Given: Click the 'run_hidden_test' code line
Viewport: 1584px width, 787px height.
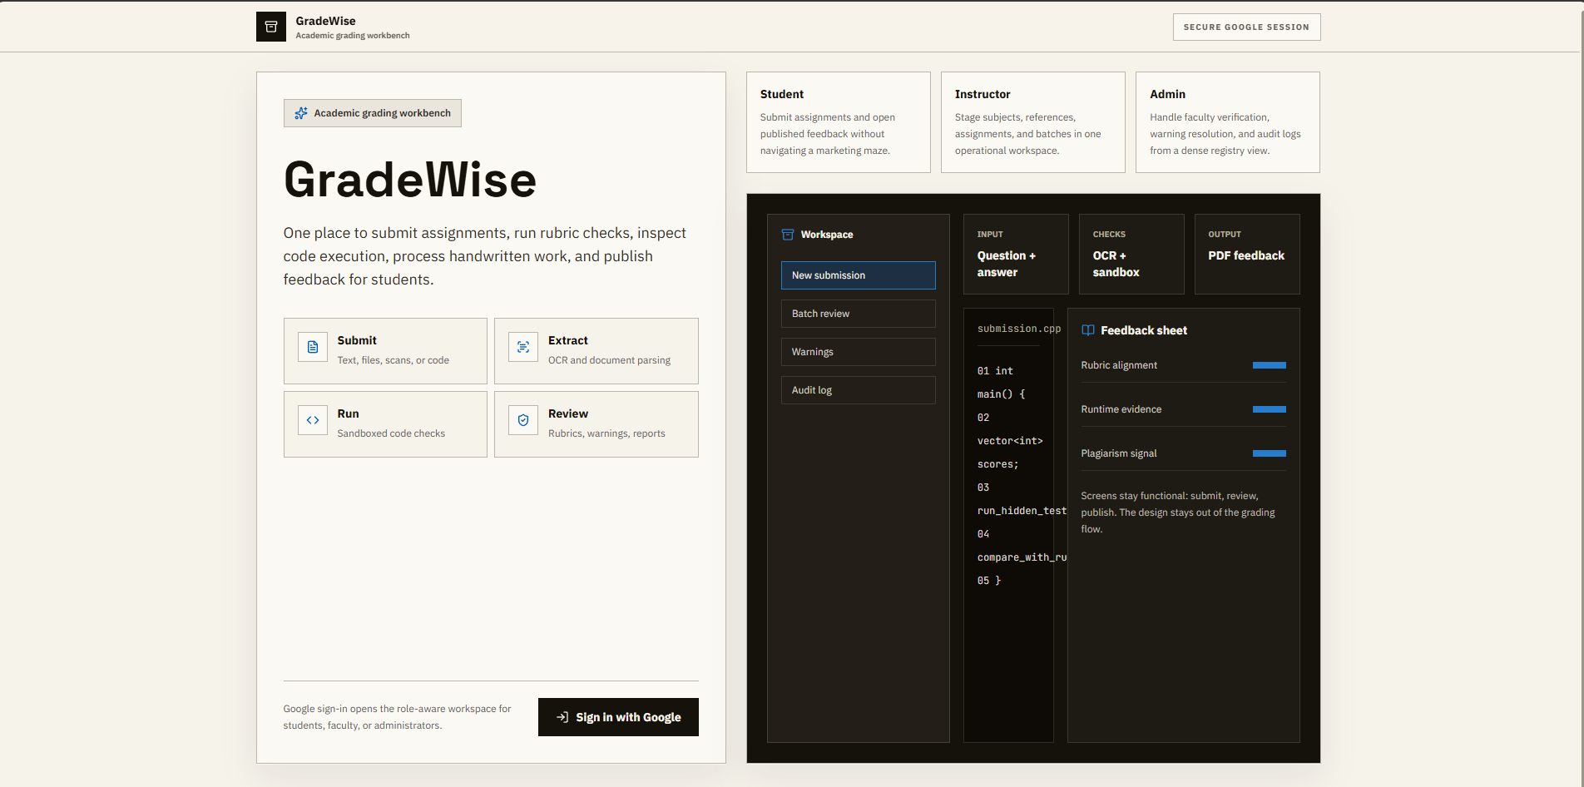Looking at the screenshot, I should pos(1022,511).
